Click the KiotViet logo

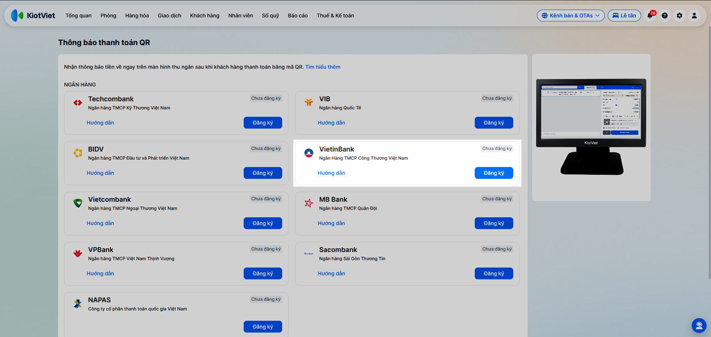point(33,16)
